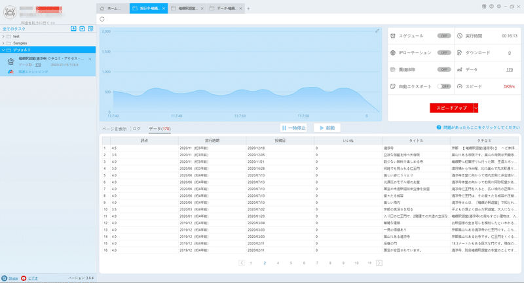Screen dimensions: 524x283
Task: Click the 全てのタスク heading
Action: click(x=14, y=29)
